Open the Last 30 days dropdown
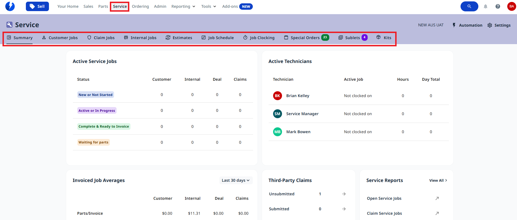This screenshot has height=220, width=517. (x=236, y=180)
